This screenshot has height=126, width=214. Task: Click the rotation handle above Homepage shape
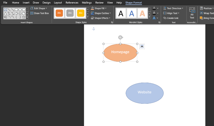[120, 37]
